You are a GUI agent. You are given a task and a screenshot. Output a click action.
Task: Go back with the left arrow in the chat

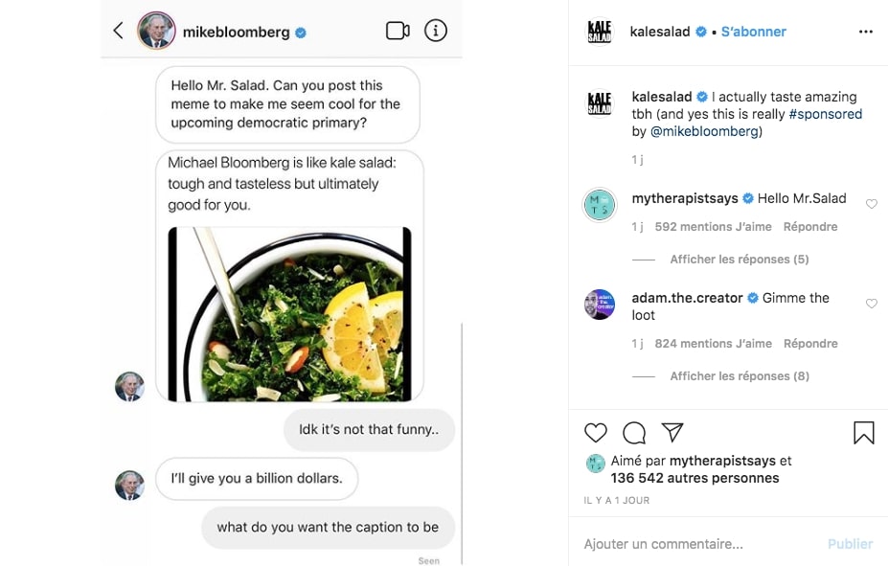(117, 30)
